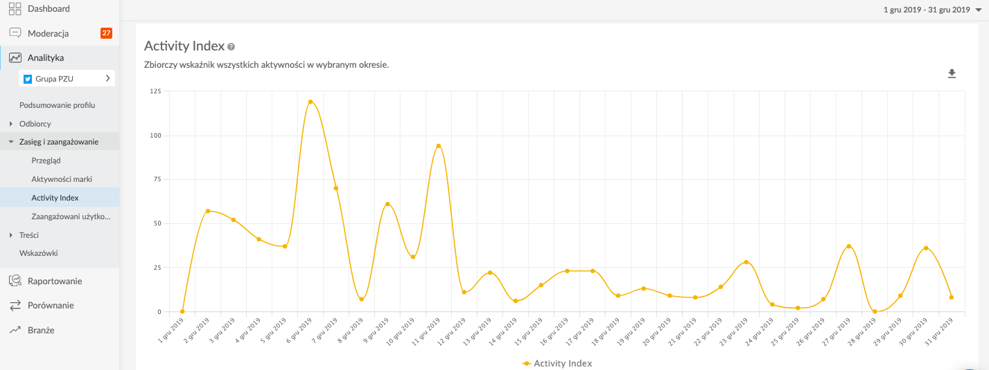989x370 pixels.
Task: Click the Raportowanie icon in sidebar
Action: point(15,281)
